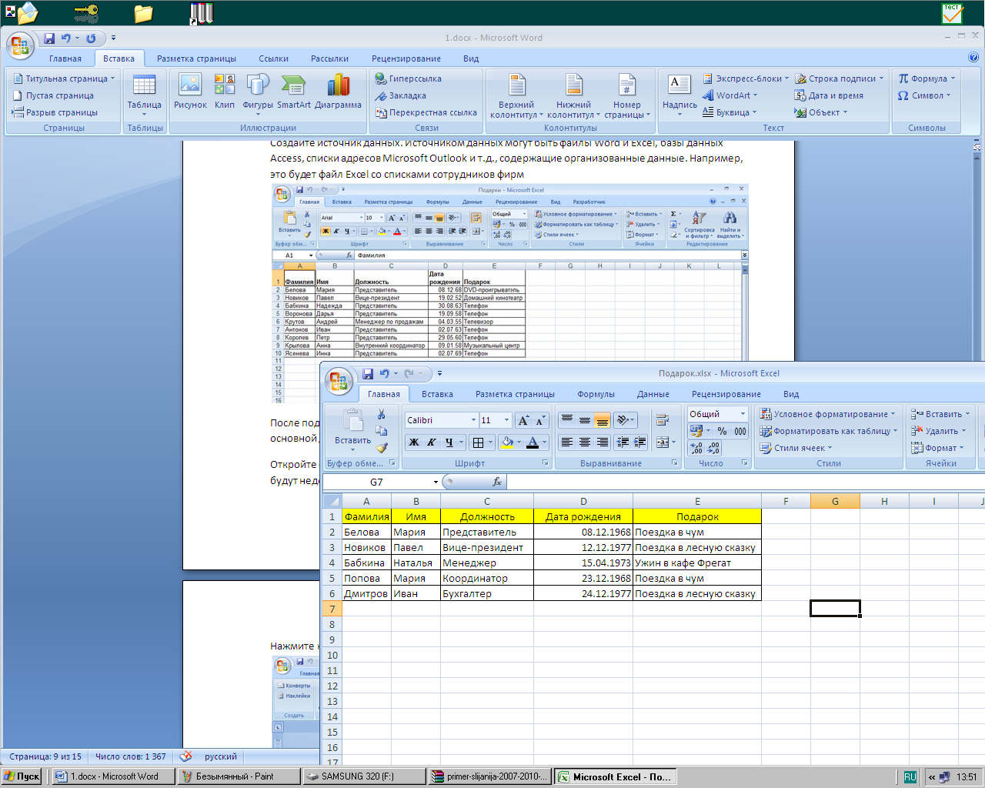985x788 pixels.
Task: Toggle italic К in Excel ribbon
Action: (431, 442)
